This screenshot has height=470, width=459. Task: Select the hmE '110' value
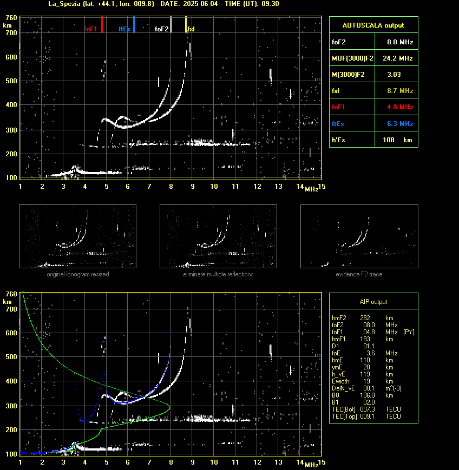(365, 360)
